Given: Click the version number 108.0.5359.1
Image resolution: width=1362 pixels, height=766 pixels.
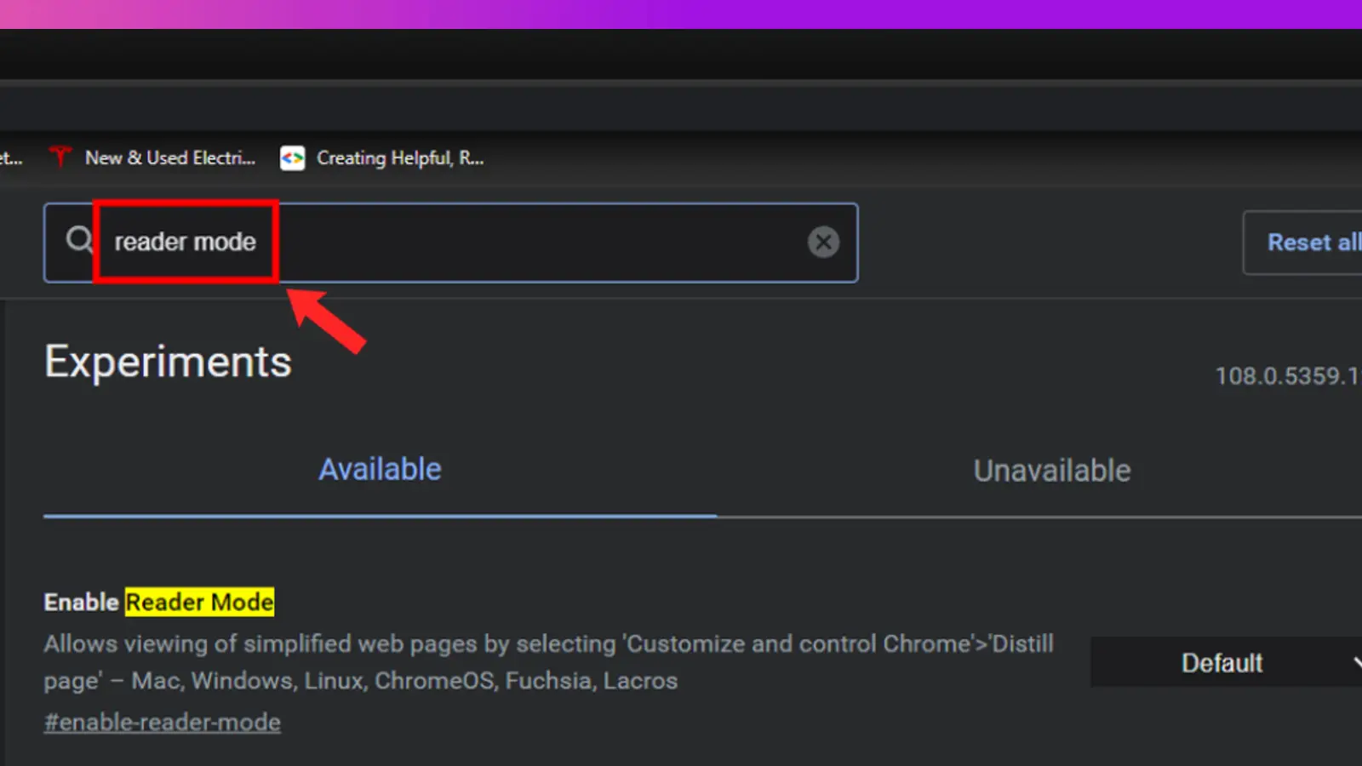Looking at the screenshot, I should click(x=1288, y=376).
